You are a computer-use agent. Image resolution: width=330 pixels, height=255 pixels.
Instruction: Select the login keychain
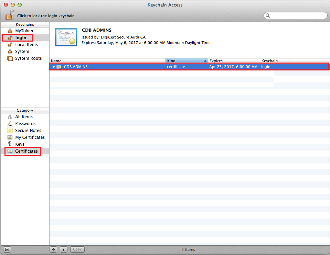click(21, 38)
